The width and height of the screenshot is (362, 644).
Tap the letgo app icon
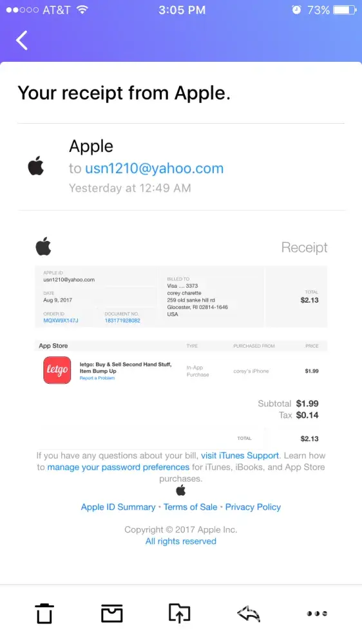[x=57, y=370]
